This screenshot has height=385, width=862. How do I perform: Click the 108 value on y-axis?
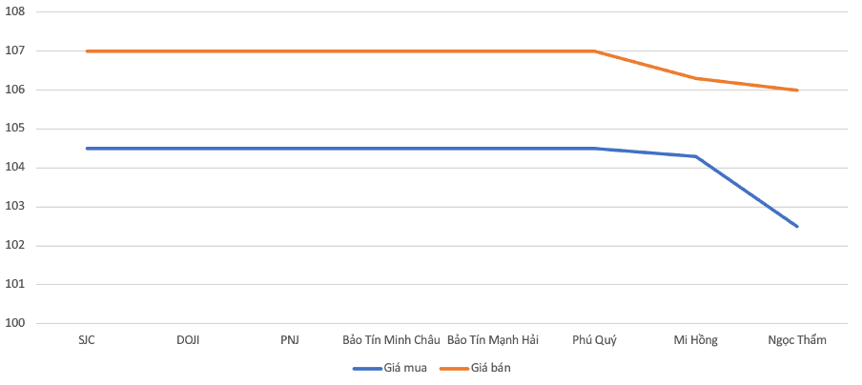pyautogui.click(x=15, y=12)
